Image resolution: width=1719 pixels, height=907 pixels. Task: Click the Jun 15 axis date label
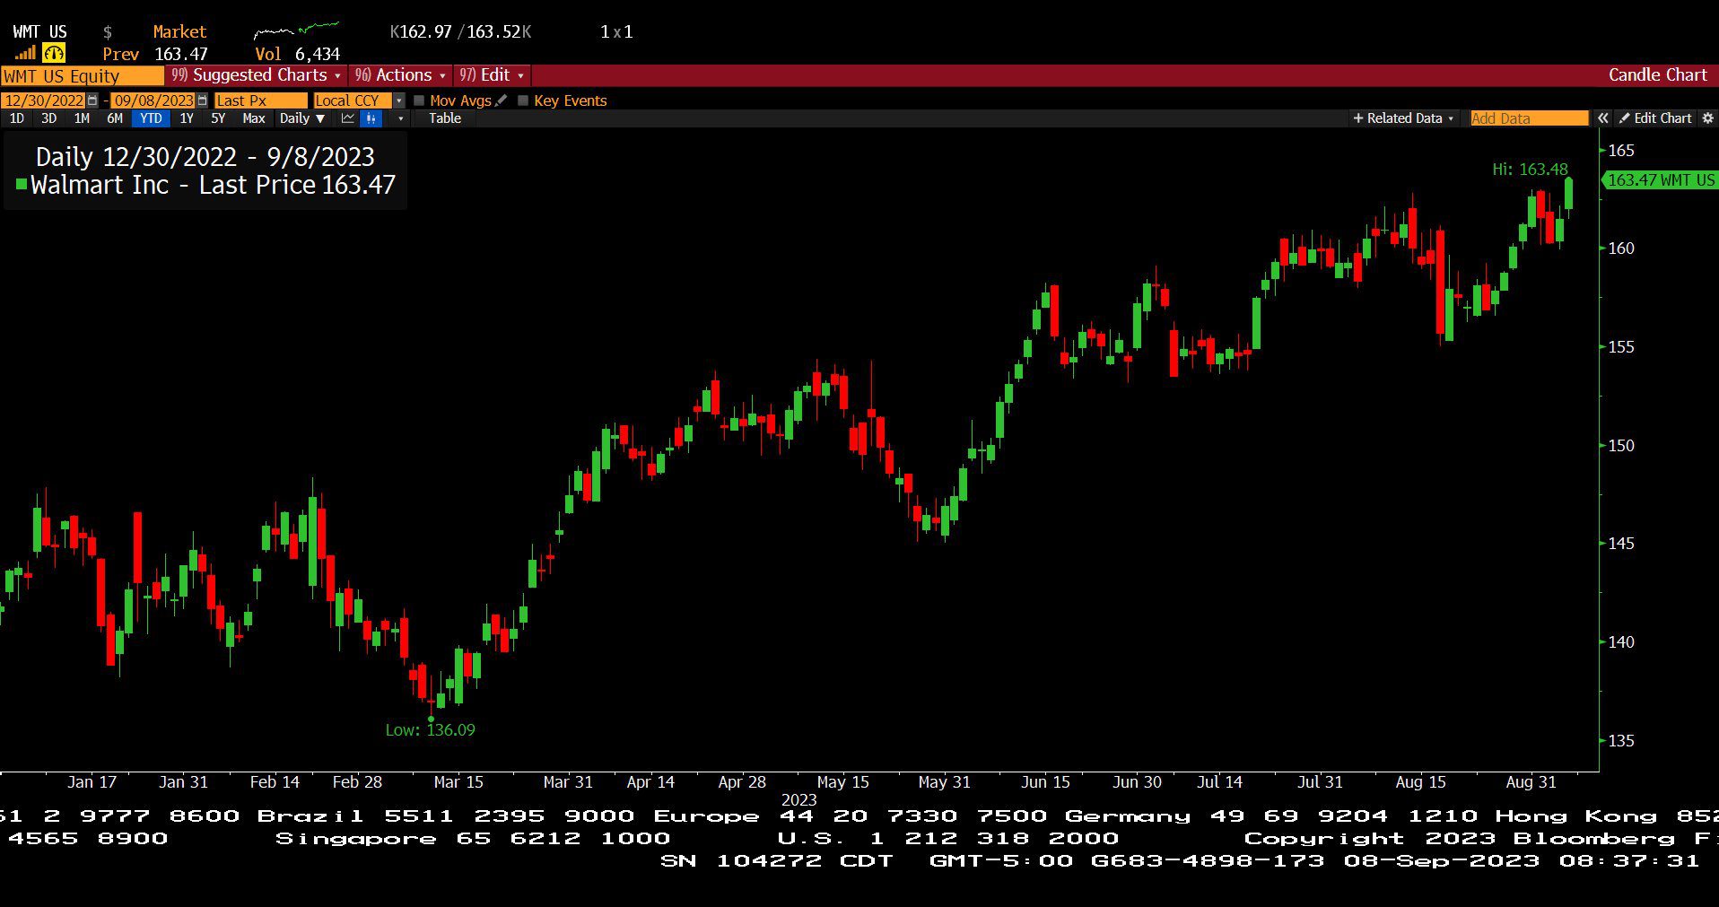tap(1045, 782)
